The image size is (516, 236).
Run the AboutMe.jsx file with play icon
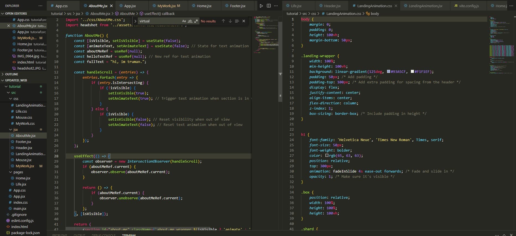pyautogui.click(x=261, y=6)
